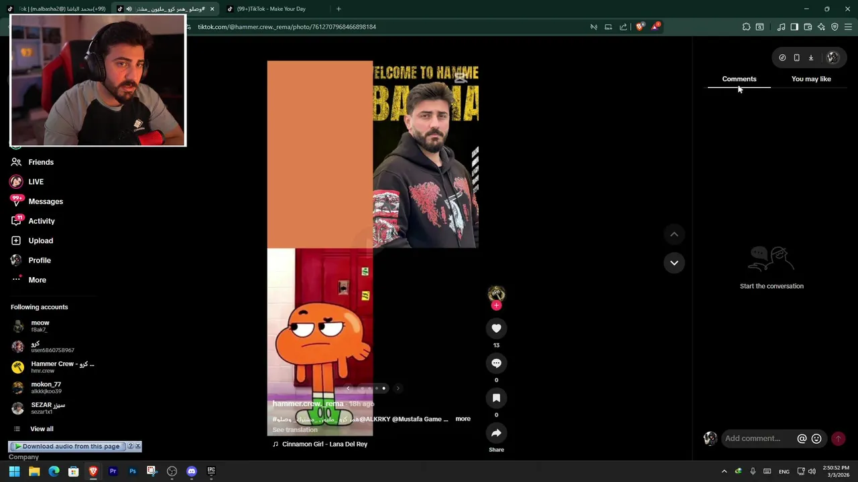
Task: Open the Brave Wallet icon
Action: pyautogui.click(x=808, y=27)
